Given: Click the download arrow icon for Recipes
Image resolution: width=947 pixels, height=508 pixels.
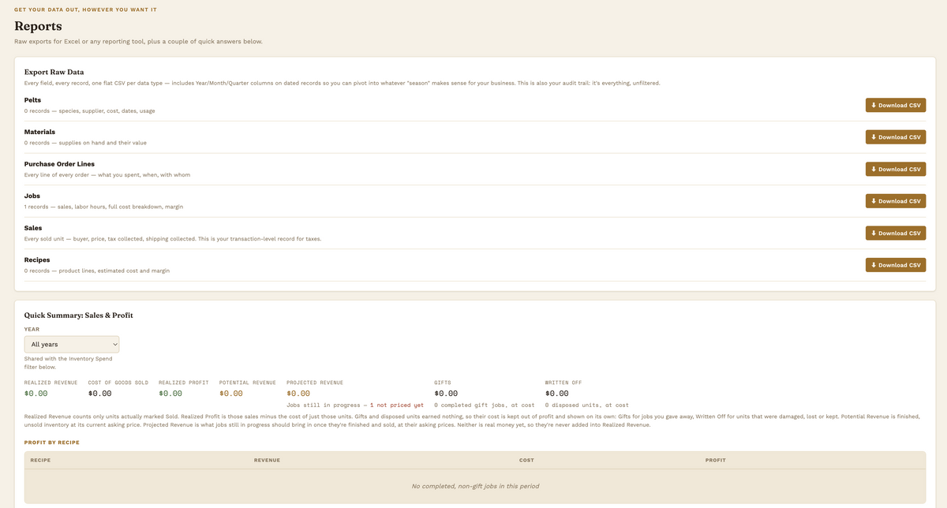Looking at the screenshot, I should point(874,265).
